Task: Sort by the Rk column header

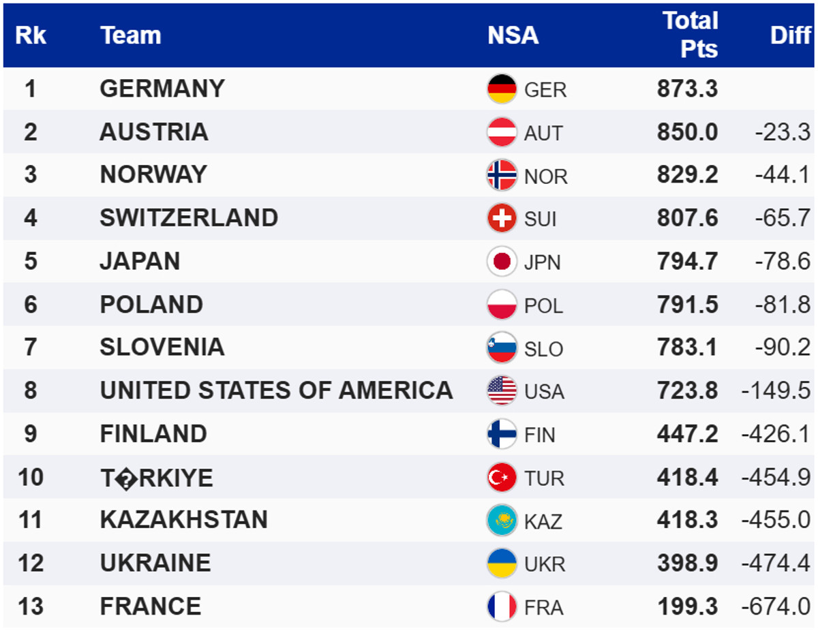Action: pyautogui.click(x=31, y=35)
